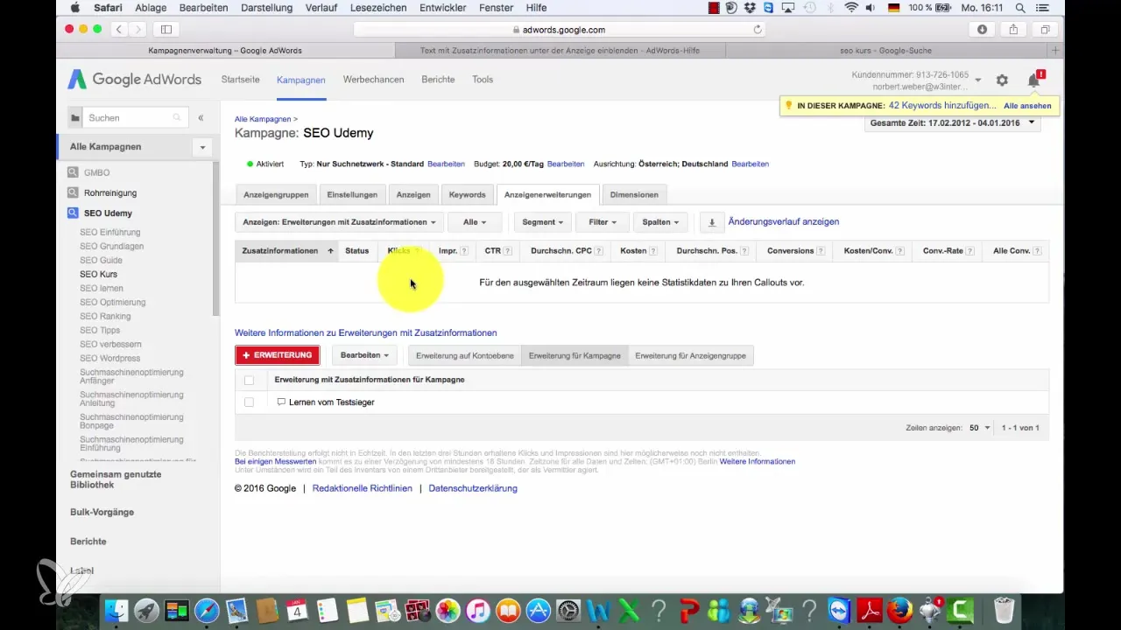Click 'Alle ansehen' in the keyword notification
Screen dimensions: 1121x630
click(1027, 106)
